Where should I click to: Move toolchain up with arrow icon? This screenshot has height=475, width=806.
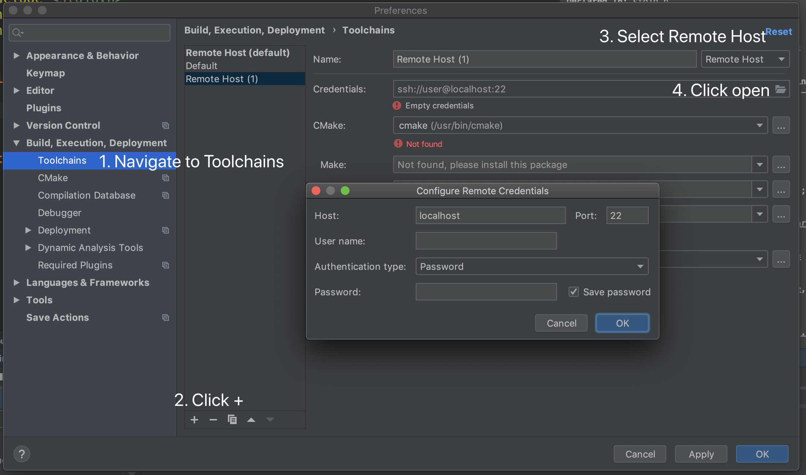[x=251, y=420]
